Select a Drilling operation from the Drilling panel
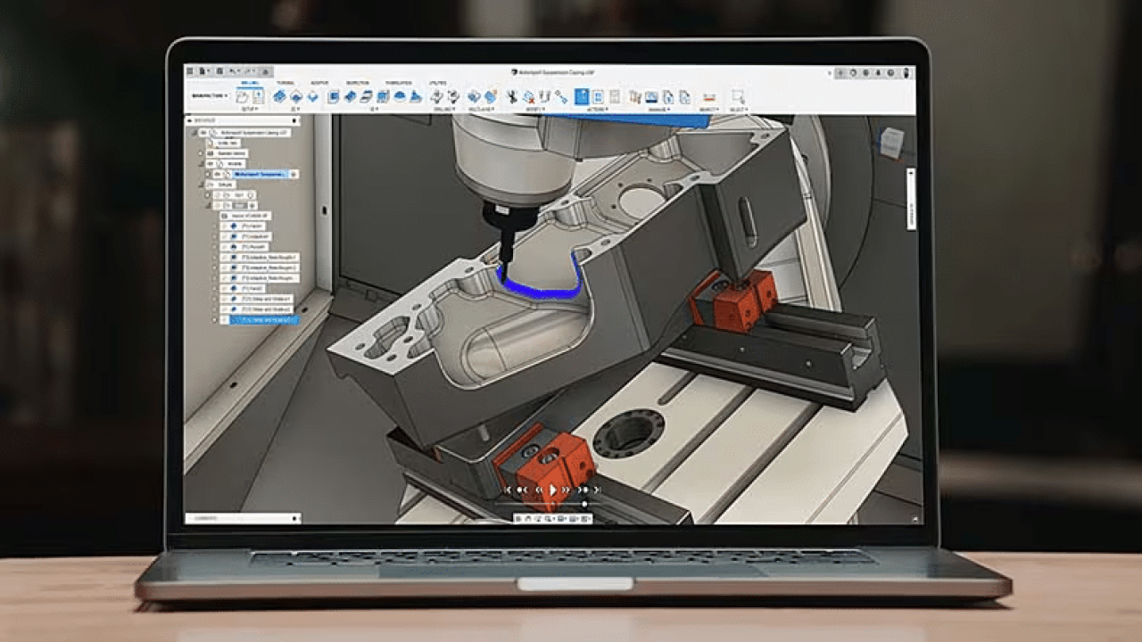 pos(437,98)
